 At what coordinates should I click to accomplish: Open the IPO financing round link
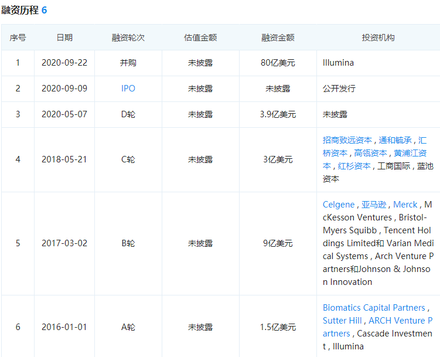[x=128, y=89]
